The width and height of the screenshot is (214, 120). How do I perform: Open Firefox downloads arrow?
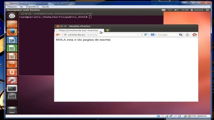coord(187,35)
